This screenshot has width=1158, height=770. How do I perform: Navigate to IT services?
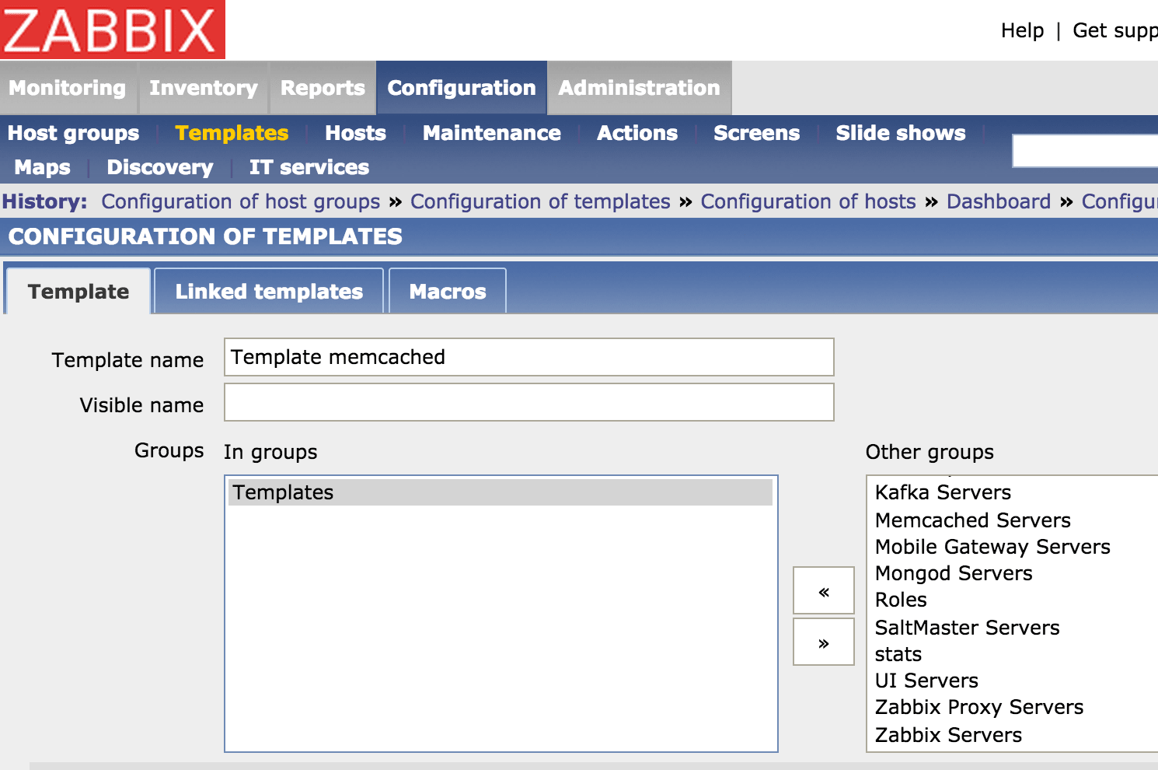tap(309, 167)
